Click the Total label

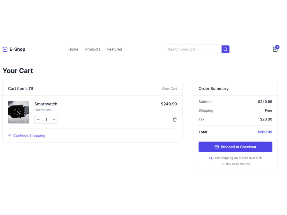pyautogui.click(x=203, y=132)
